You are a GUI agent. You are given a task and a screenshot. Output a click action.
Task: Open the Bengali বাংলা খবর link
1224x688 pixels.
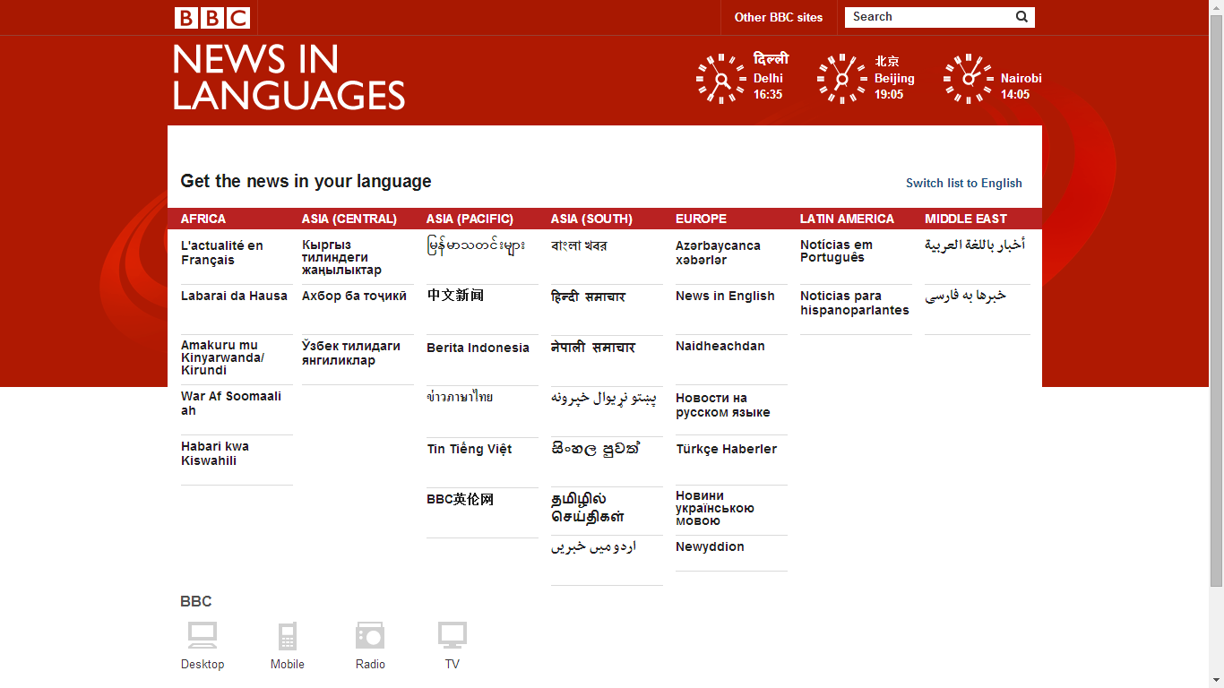pyautogui.click(x=579, y=245)
